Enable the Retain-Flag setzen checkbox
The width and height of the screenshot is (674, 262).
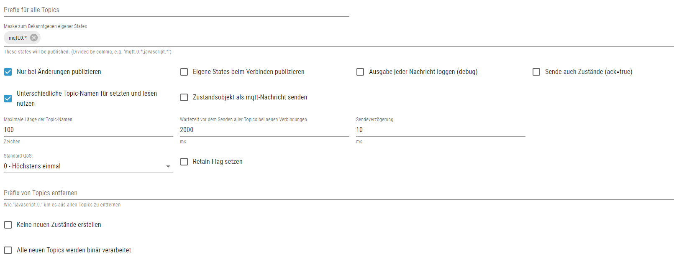click(184, 162)
